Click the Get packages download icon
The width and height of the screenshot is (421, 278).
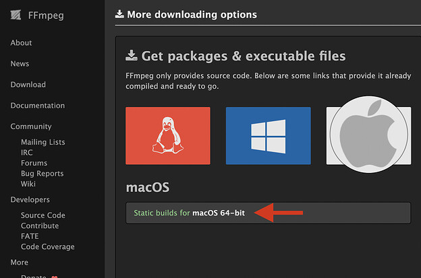pos(132,55)
